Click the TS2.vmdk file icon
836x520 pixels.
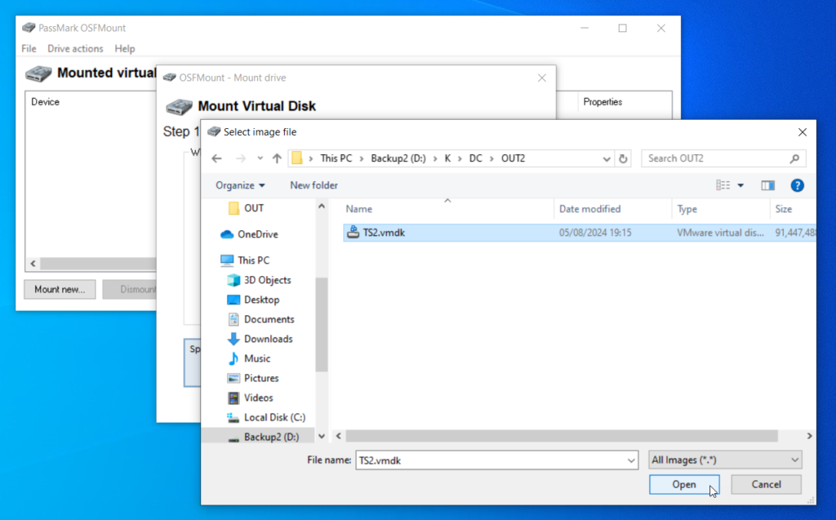coord(353,233)
